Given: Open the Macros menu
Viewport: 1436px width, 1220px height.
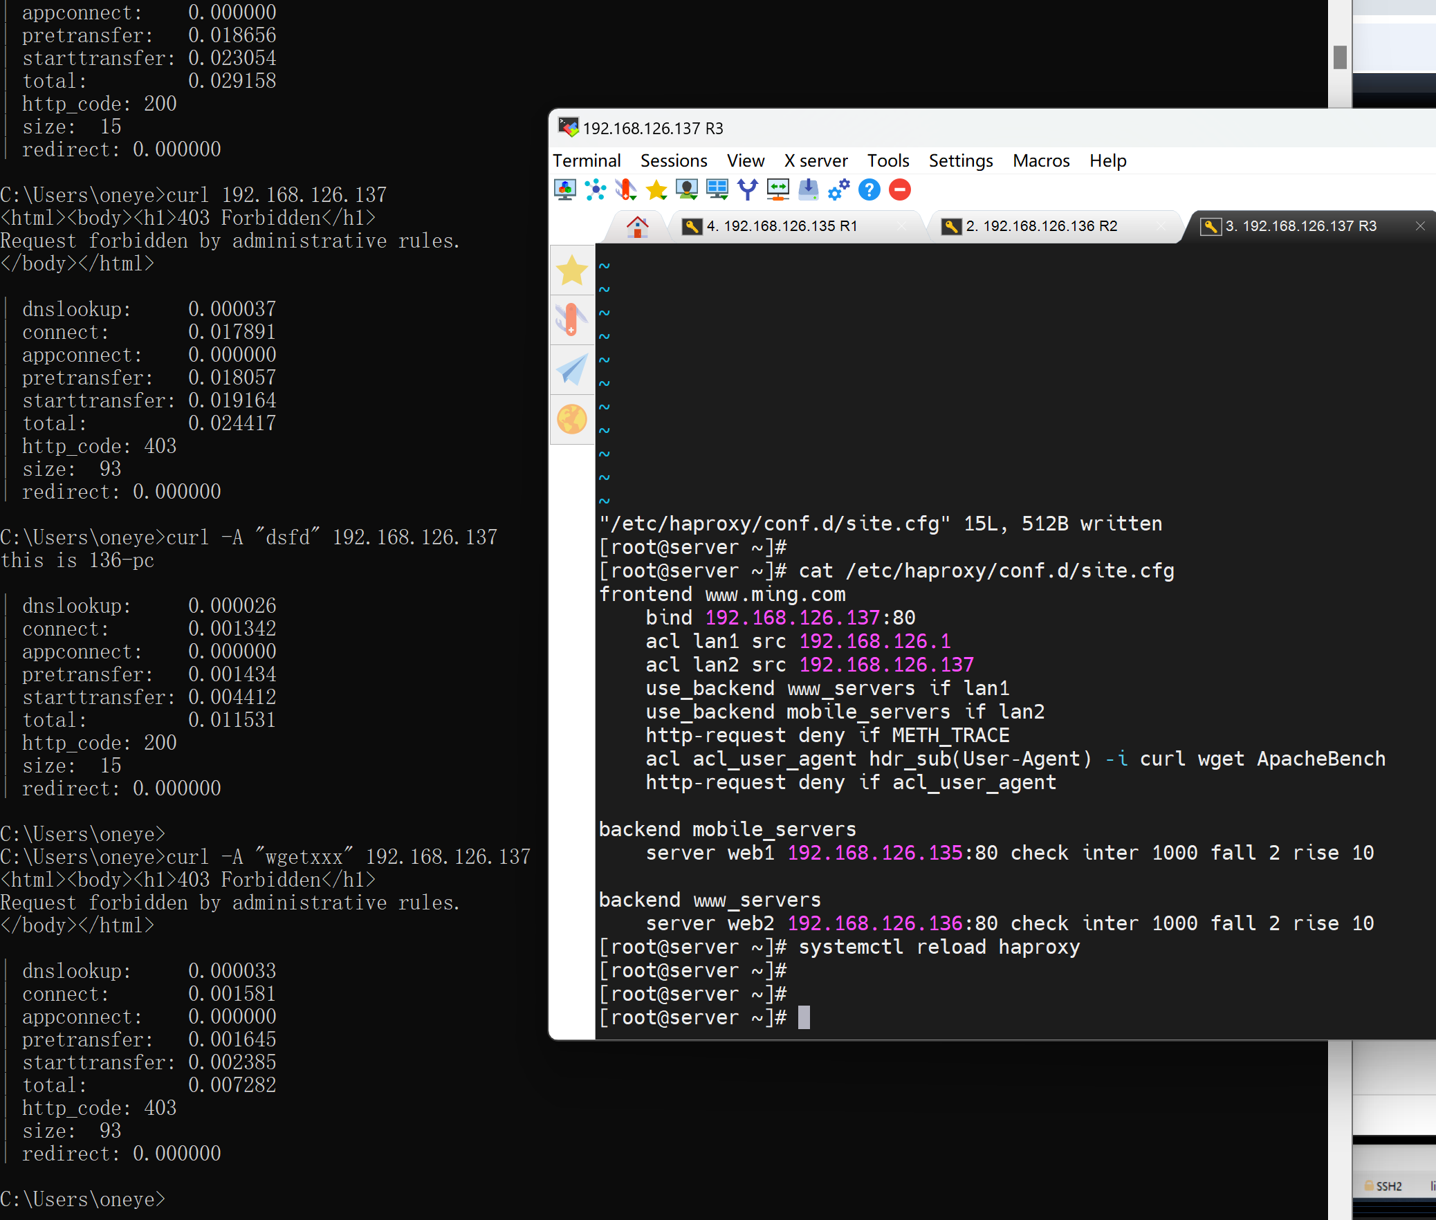Looking at the screenshot, I should (x=1040, y=160).
